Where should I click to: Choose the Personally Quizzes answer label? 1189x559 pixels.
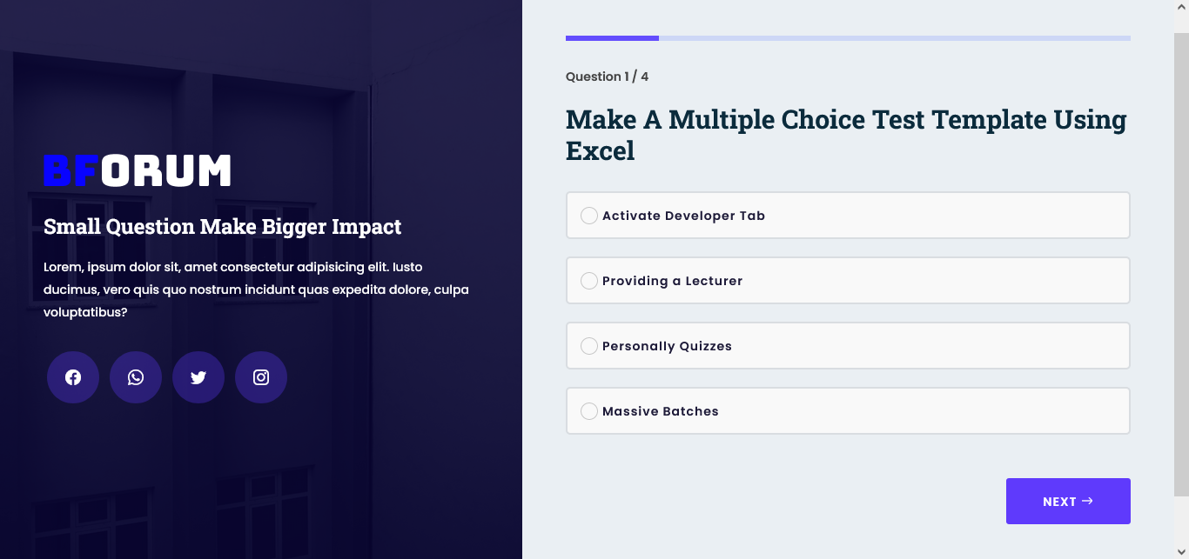coord(667,346)
